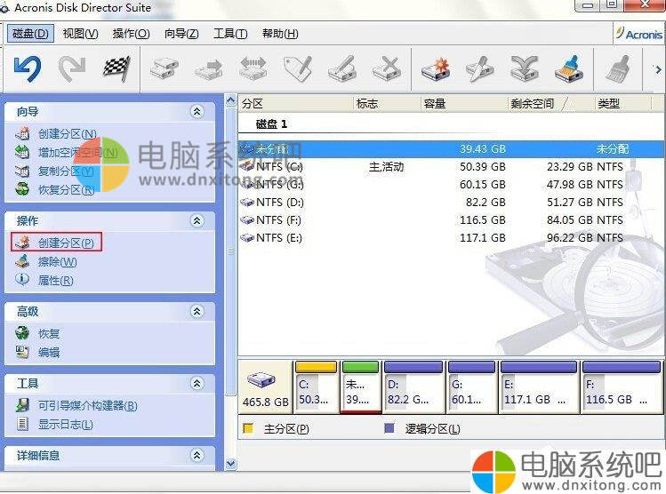Click 属性(R) operation link
Image resolution: width=666 pixels, height=494 pixels.
[56, 280]
